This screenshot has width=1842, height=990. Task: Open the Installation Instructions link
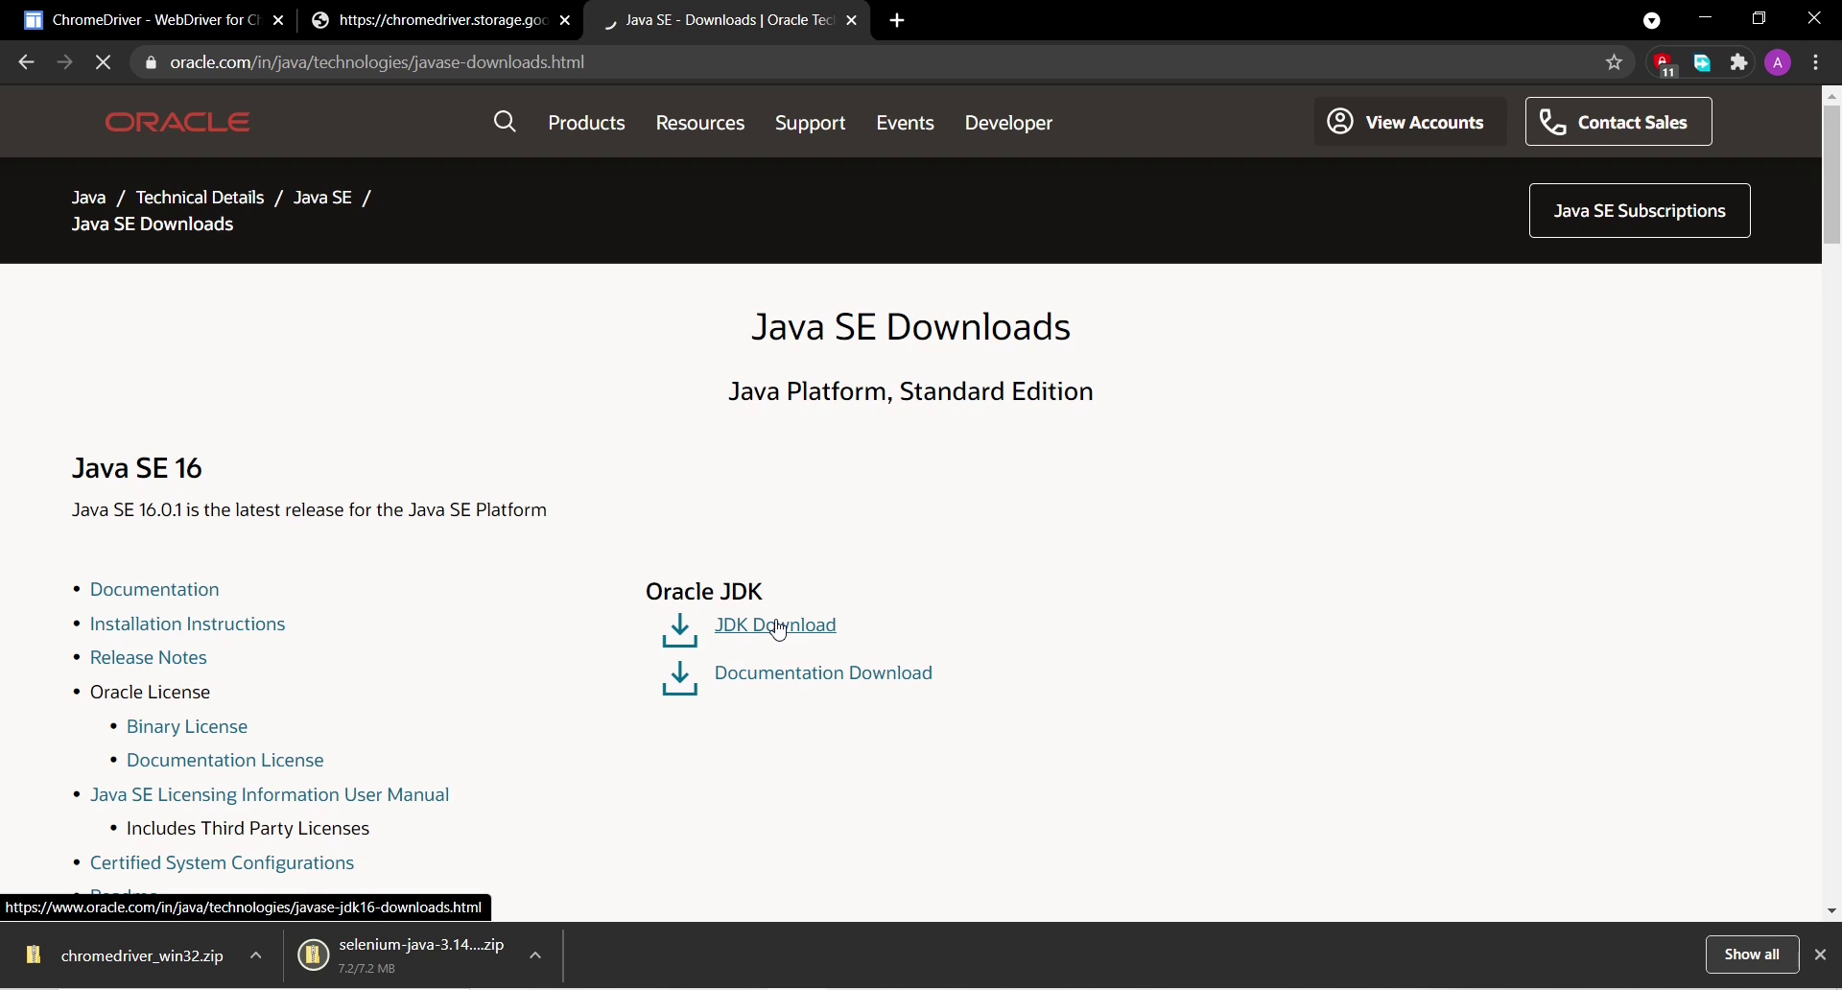[188, 625]
